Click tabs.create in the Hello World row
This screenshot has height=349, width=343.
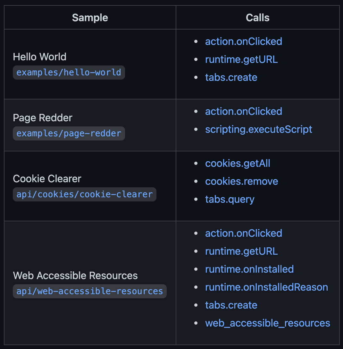pyautogui.click(x=231, y=77)
